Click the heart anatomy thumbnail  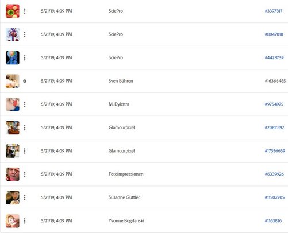point(13,34)
